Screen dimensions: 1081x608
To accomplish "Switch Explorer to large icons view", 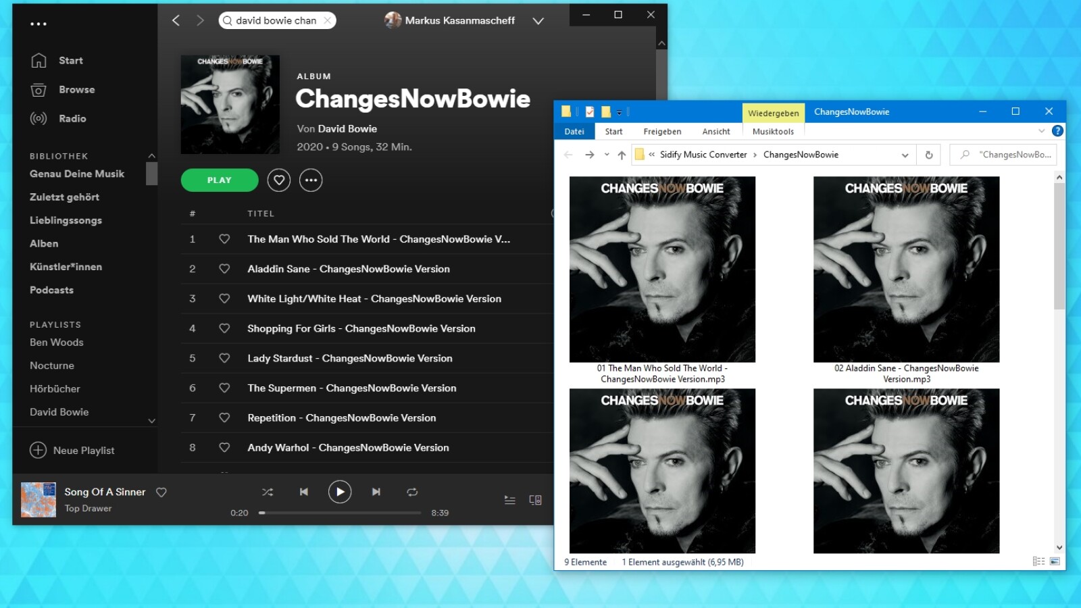I will click(x=1055, y=562).
